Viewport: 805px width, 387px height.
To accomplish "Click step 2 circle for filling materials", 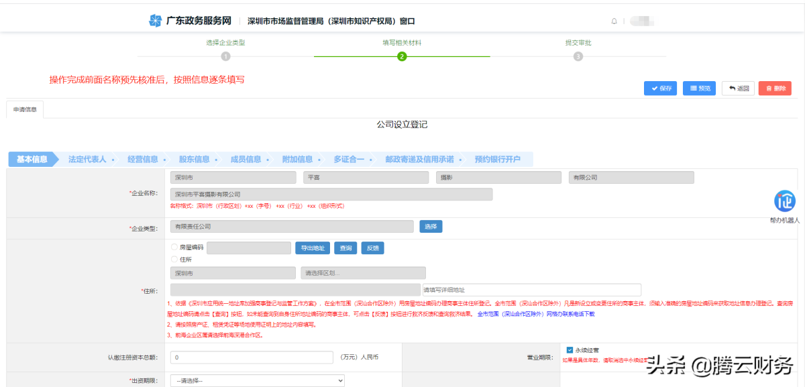I will tap(402, 57).
